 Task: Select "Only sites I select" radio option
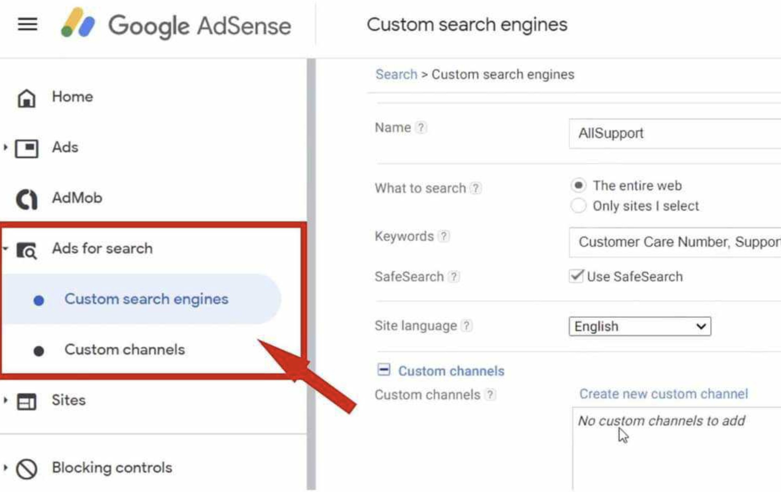click(x=578, y=206)
